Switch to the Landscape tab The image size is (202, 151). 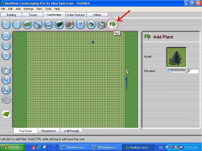(x=54, y=15)
